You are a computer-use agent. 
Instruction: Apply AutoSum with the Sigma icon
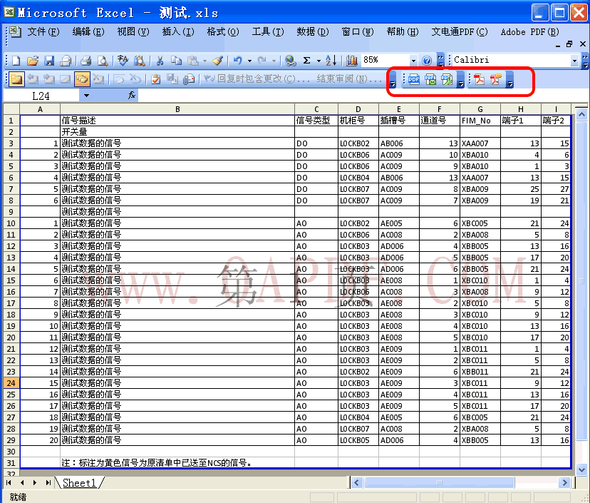click(x=307, y=60)
